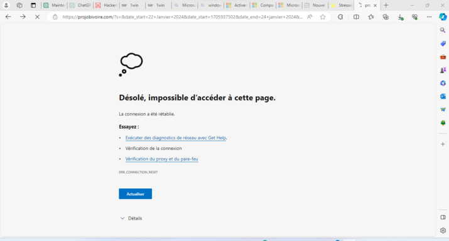Switch to the Mainter tab
The width and height of the screenshot is (449, 241).
tap(54, 5)
